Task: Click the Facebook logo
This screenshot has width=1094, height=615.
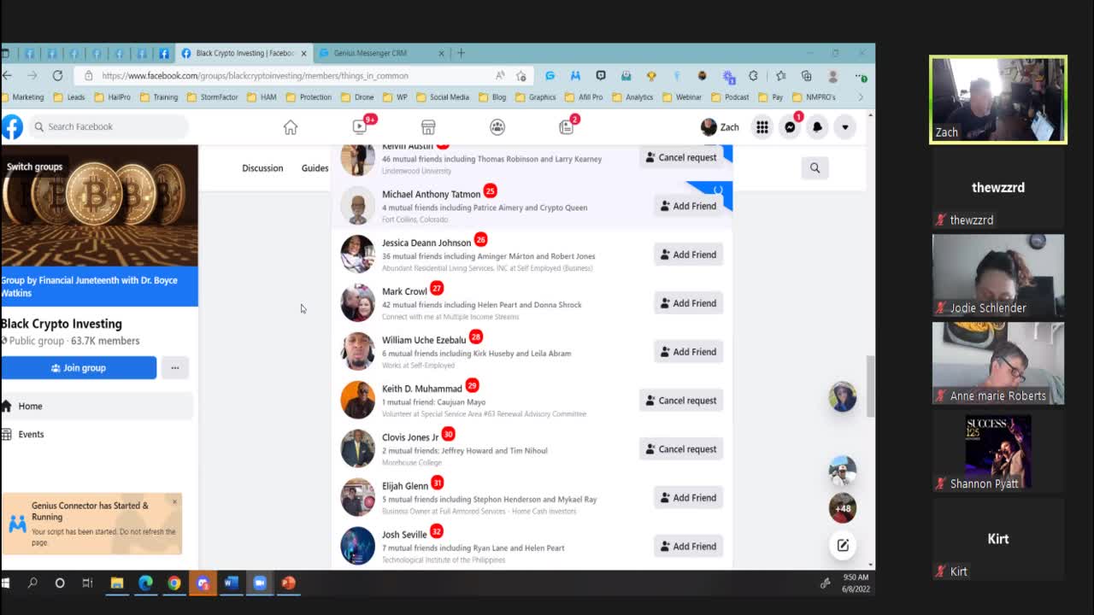Action: [12, 126]
